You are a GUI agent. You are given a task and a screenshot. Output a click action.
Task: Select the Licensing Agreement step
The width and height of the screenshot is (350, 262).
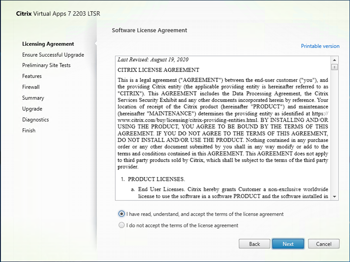(48, 44)
